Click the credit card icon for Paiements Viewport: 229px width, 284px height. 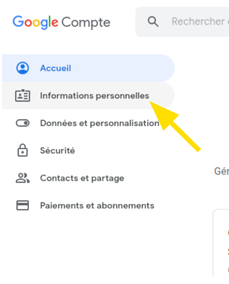22,206
